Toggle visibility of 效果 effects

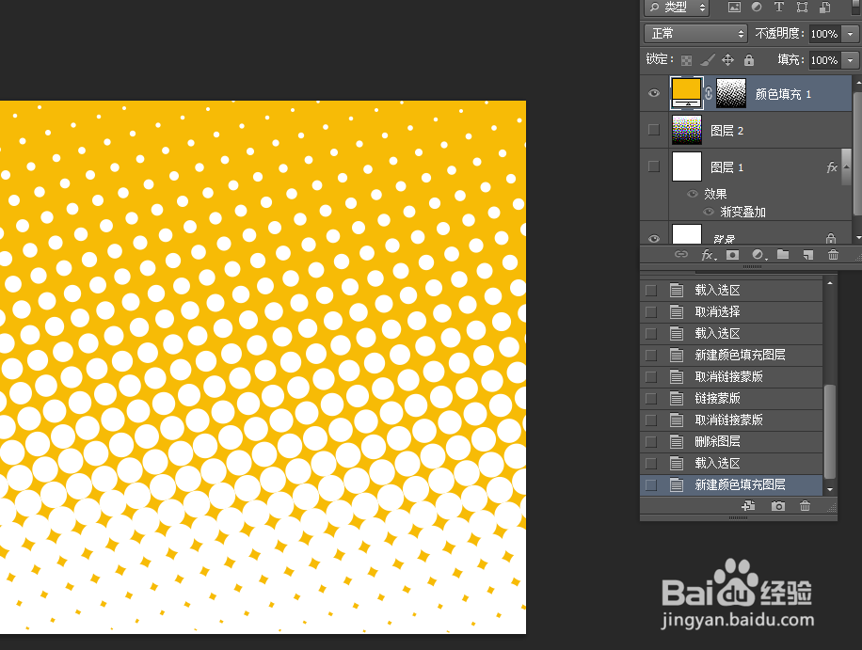[x=693, y=194]
